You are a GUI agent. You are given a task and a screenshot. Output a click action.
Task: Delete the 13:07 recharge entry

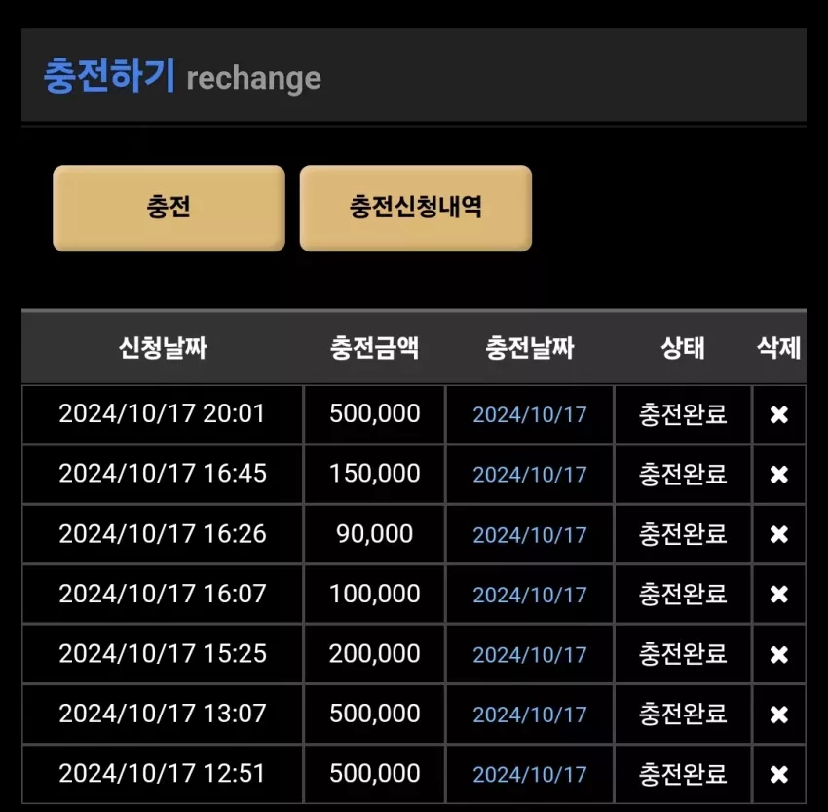779,715
